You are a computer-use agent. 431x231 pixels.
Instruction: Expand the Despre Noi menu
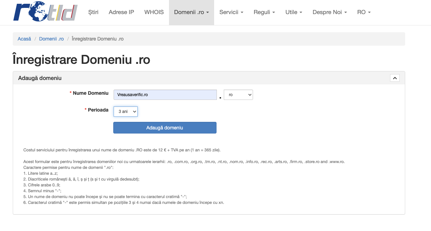[x=330, y=12]
